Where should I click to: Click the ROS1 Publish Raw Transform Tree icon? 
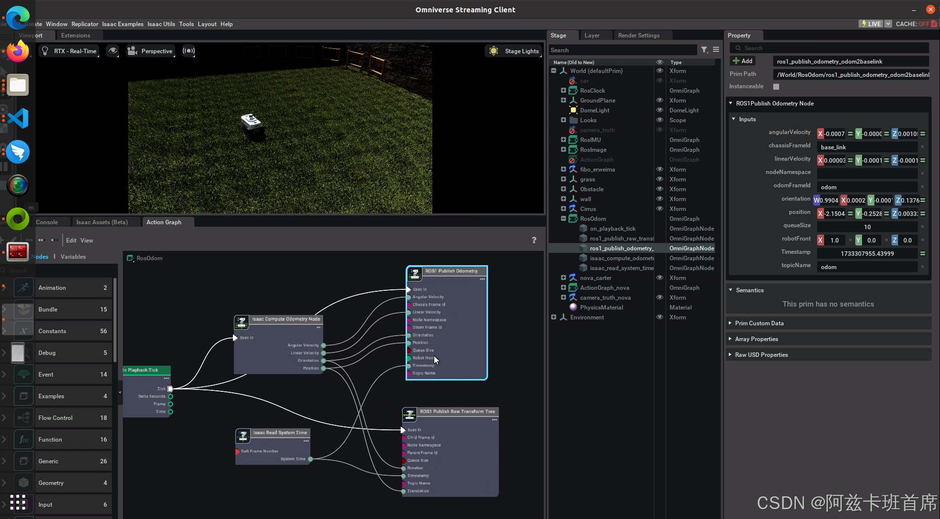click(410, 415)
